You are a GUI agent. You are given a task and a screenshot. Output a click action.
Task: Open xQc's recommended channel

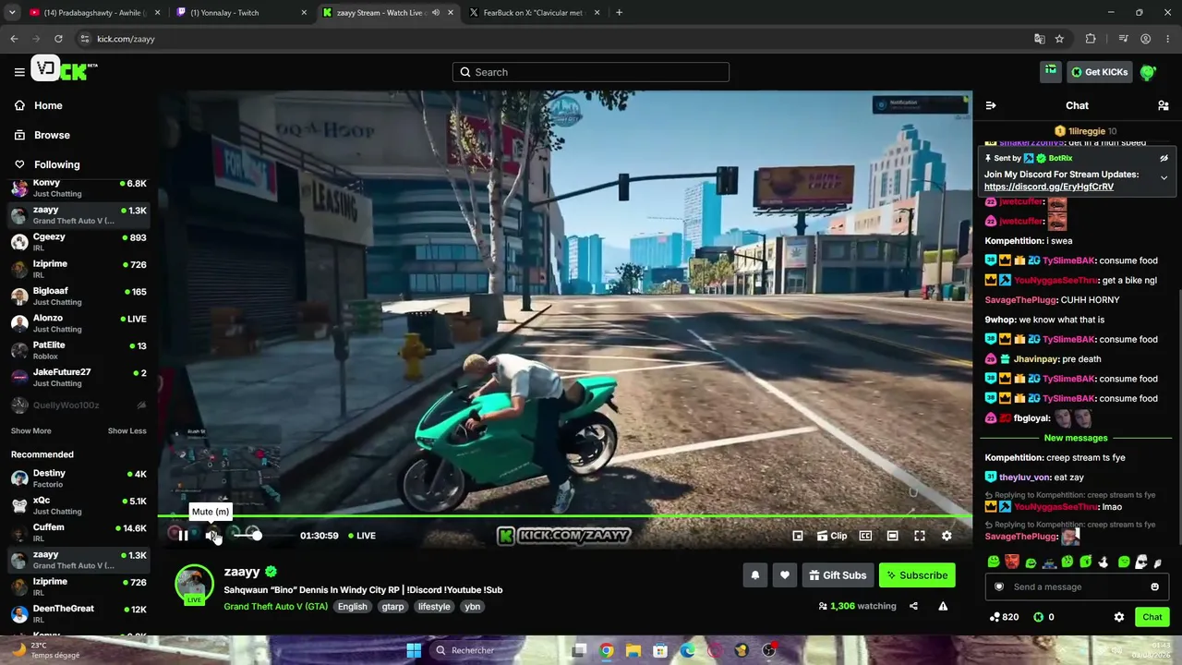(x=78, y=505)
